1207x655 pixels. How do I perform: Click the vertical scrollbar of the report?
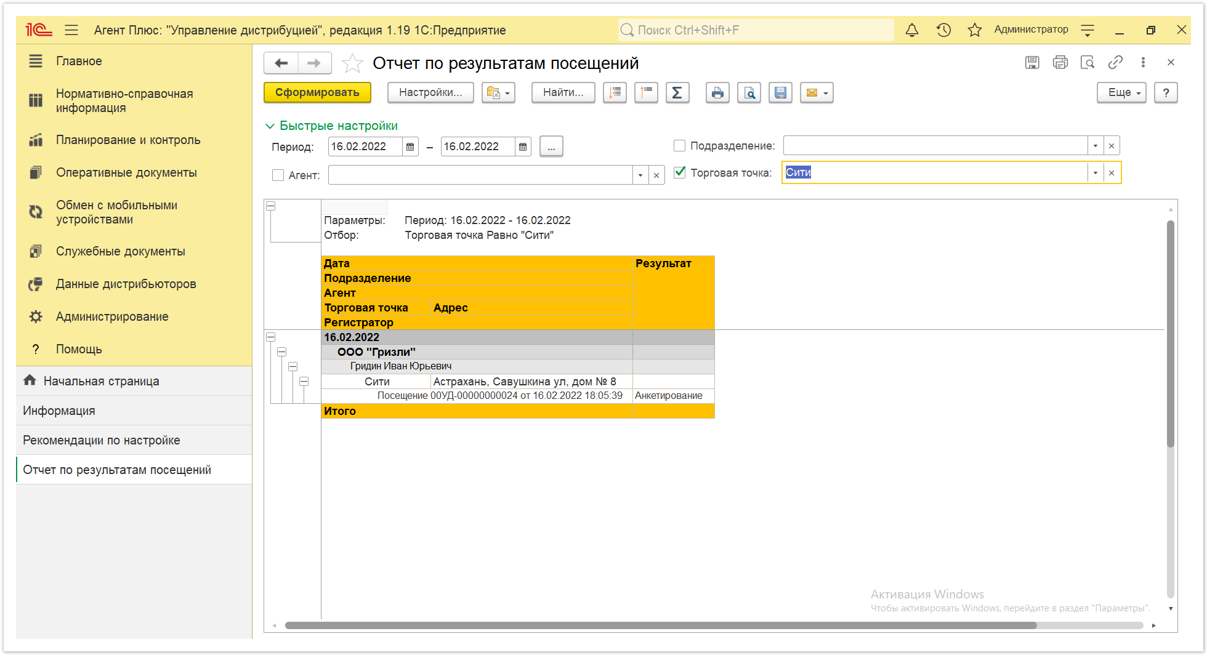click(1171, 332)
